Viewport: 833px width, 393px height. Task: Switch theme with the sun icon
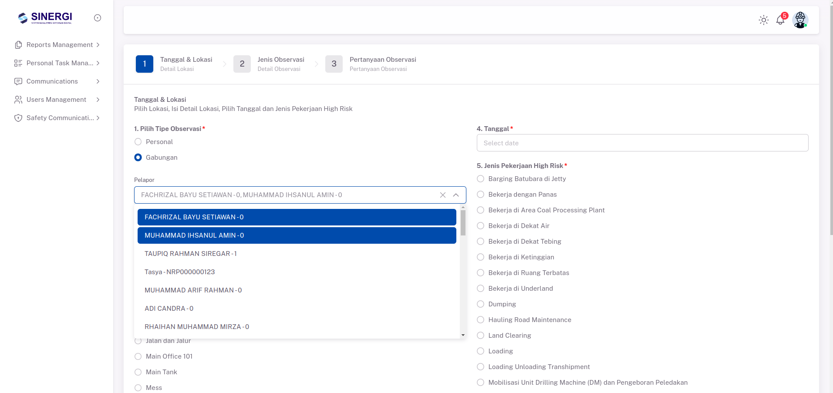tap(764, 20)
